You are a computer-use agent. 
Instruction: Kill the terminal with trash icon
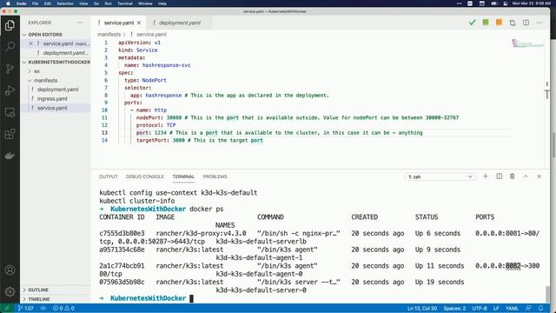coord(512,176)
